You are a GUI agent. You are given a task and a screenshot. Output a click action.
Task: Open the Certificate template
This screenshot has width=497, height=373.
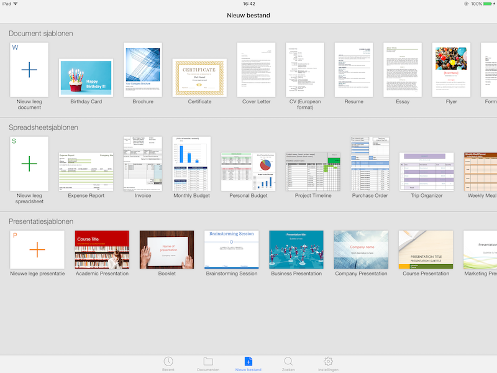[199, 78]
